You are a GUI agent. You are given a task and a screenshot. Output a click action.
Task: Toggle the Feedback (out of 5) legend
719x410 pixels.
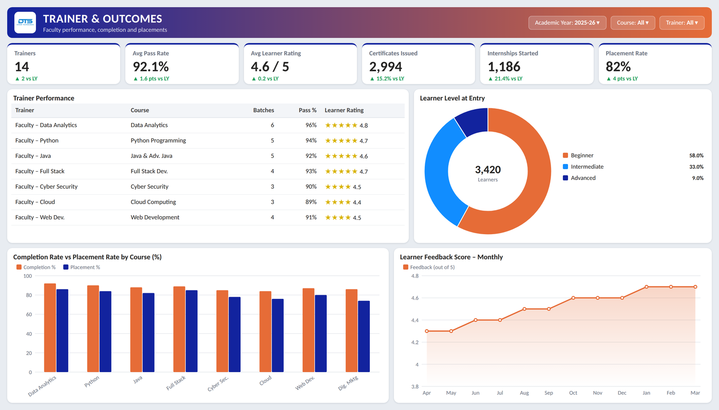pos(429,267)
